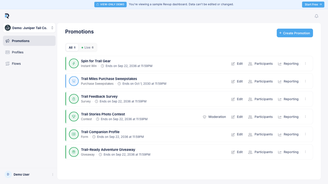This screenshot has width=328, height=184.
Task: Open Reporting for Trail Feedback Survey
Action: coord(288,99)
